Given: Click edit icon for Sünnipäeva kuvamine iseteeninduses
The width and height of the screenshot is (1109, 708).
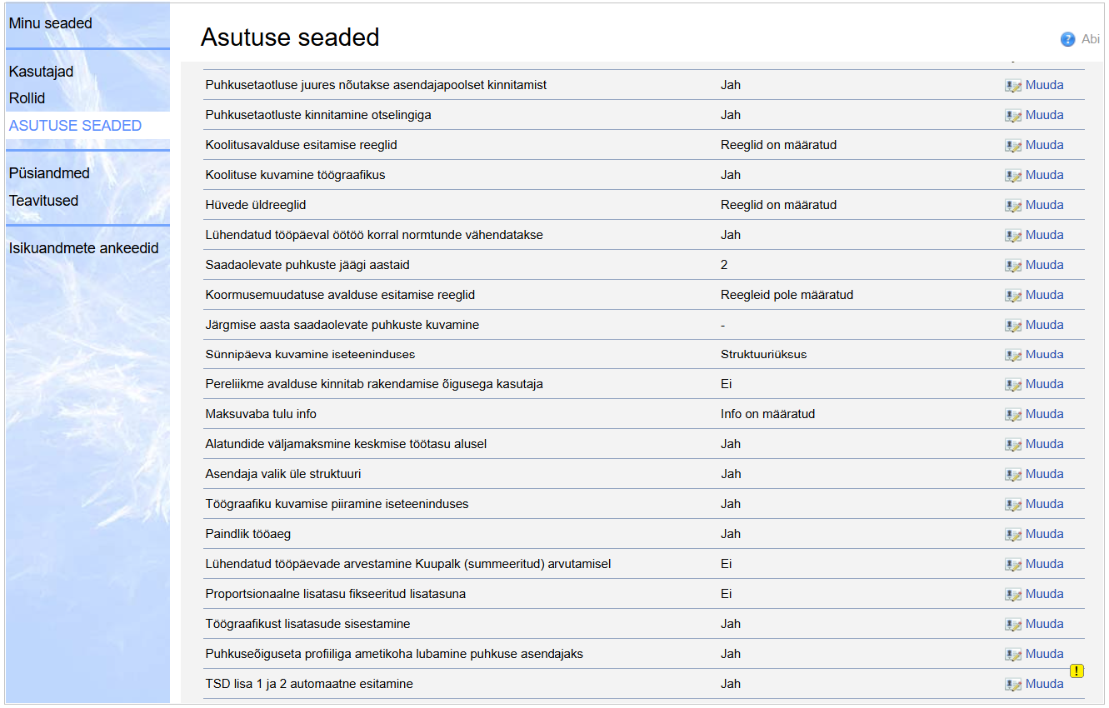Looking at the screenshot, I should pos(1013,355).
